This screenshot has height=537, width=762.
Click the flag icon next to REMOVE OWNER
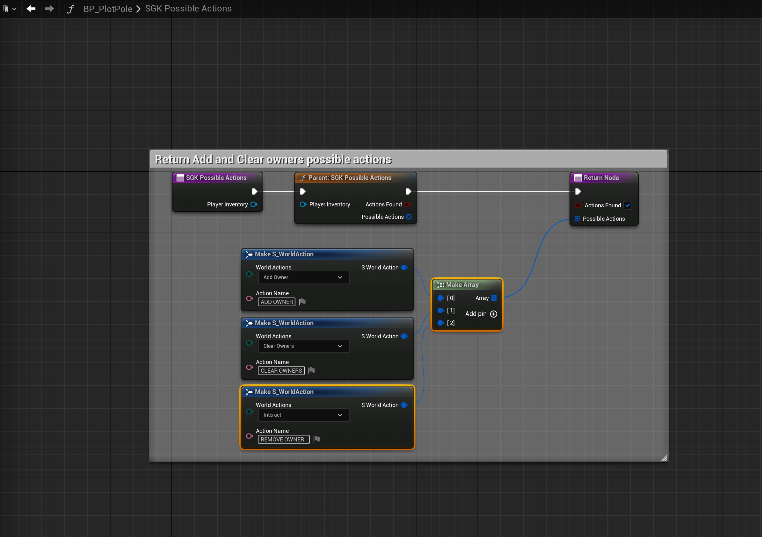(316, 439)
